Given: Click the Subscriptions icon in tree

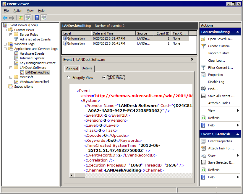Looking at the screenshot, I should click(x=11, y=87).
